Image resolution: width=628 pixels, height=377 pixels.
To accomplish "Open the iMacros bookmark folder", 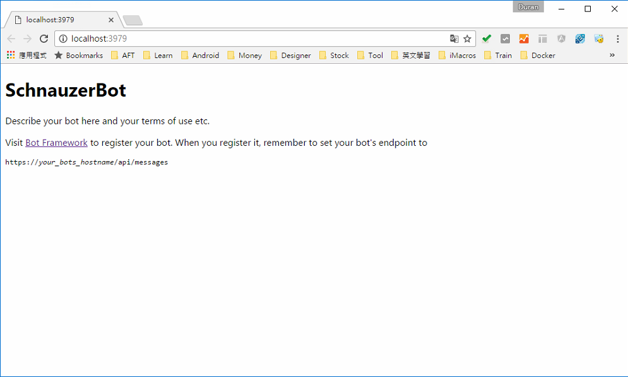I will pyautogui.click(x=458, y=56).
